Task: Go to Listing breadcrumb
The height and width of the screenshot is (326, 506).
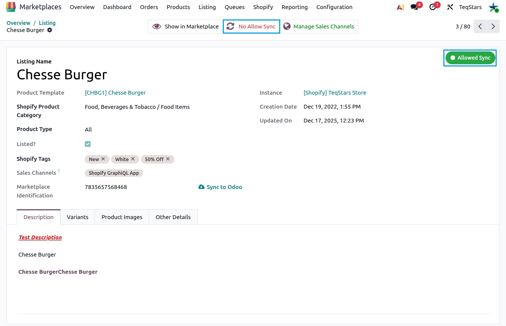Action: pos(47,23)
